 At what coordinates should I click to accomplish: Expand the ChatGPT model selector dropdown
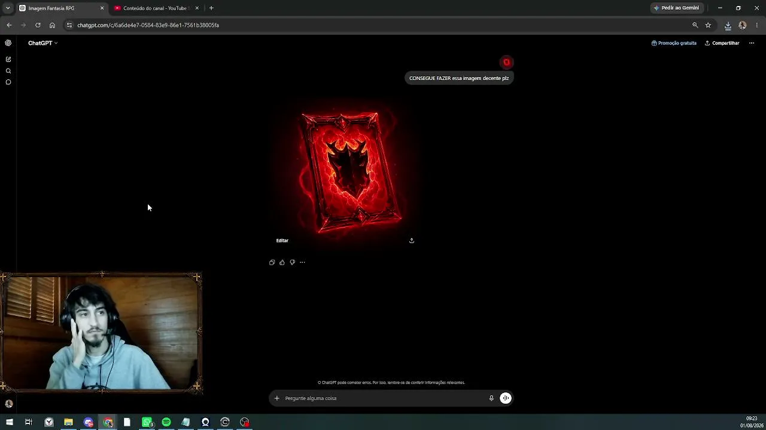[42, 43]
